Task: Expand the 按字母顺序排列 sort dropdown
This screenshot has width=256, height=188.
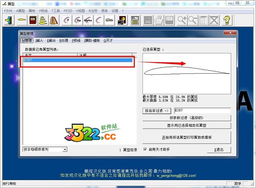Action: [x=65, y=150]
